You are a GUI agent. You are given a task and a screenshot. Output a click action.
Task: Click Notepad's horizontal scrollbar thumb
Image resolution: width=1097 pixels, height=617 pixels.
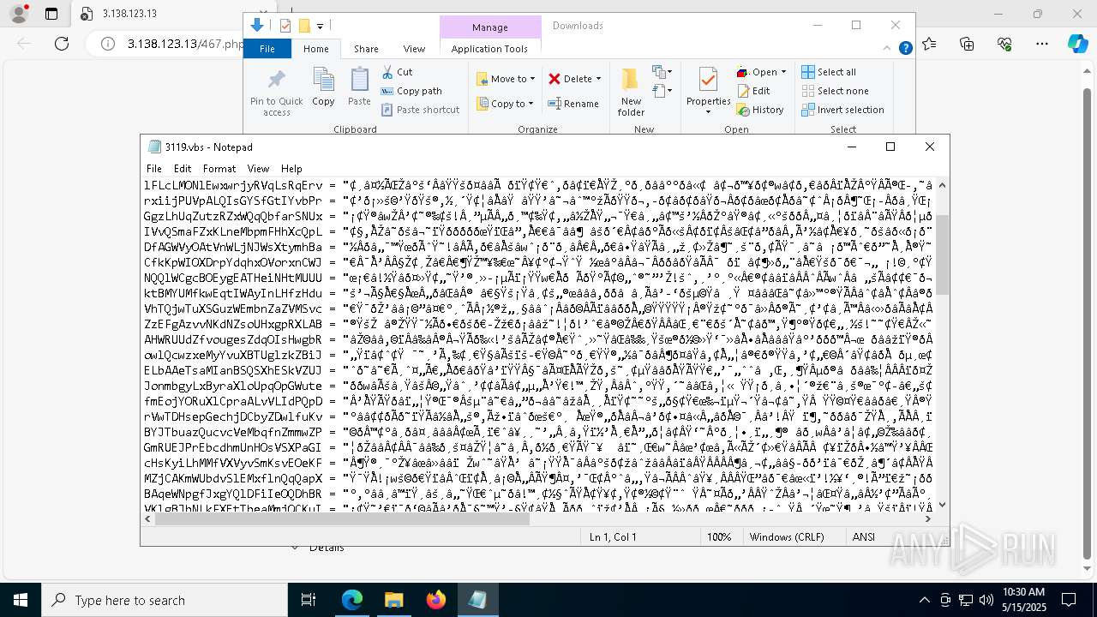[343, 518]
